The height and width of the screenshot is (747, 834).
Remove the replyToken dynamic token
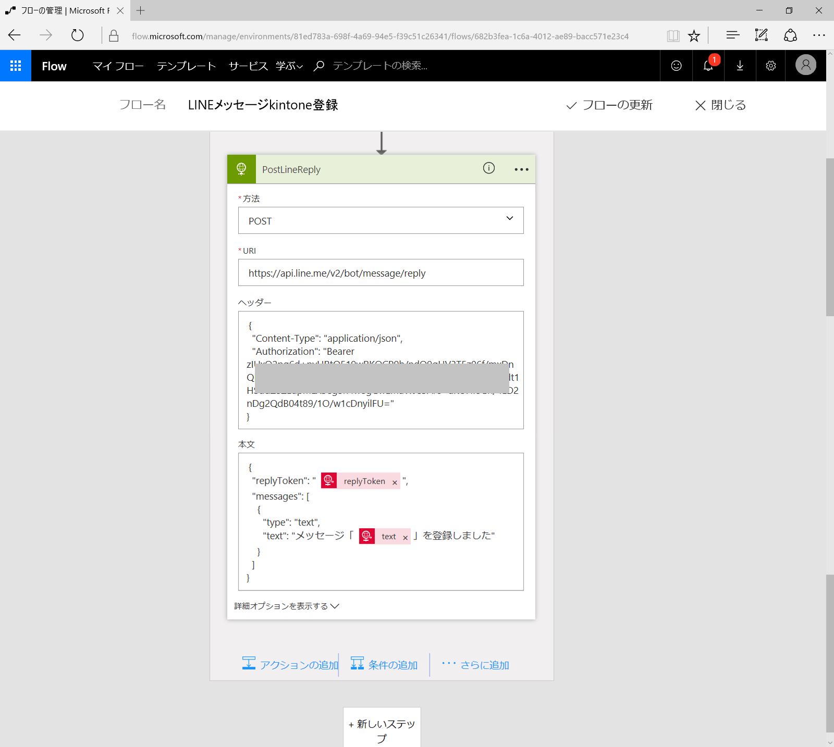[x=395, y=482]
